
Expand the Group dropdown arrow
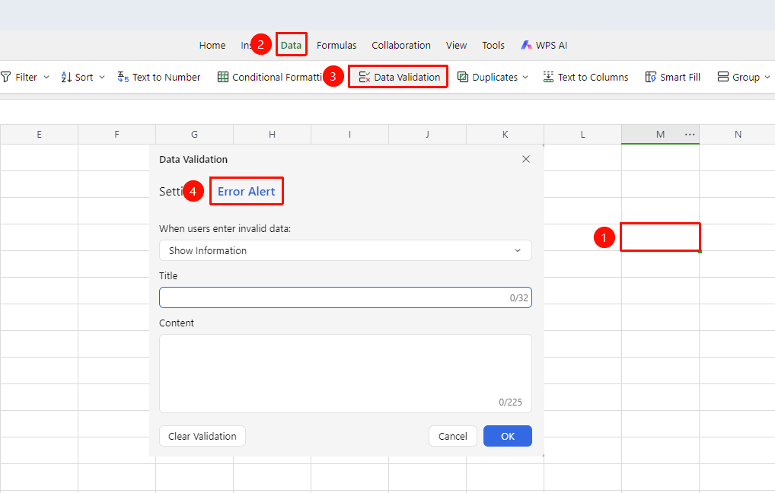pos(767,77)
